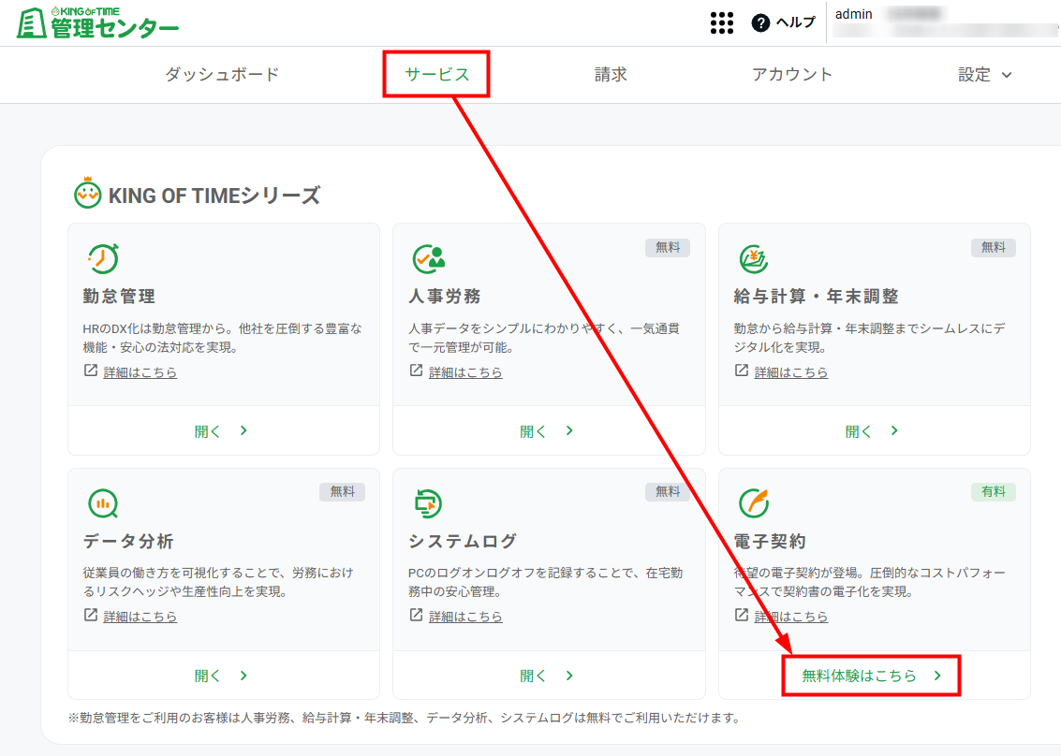Click the KING OF TIMEシリーズ heading

214,196
